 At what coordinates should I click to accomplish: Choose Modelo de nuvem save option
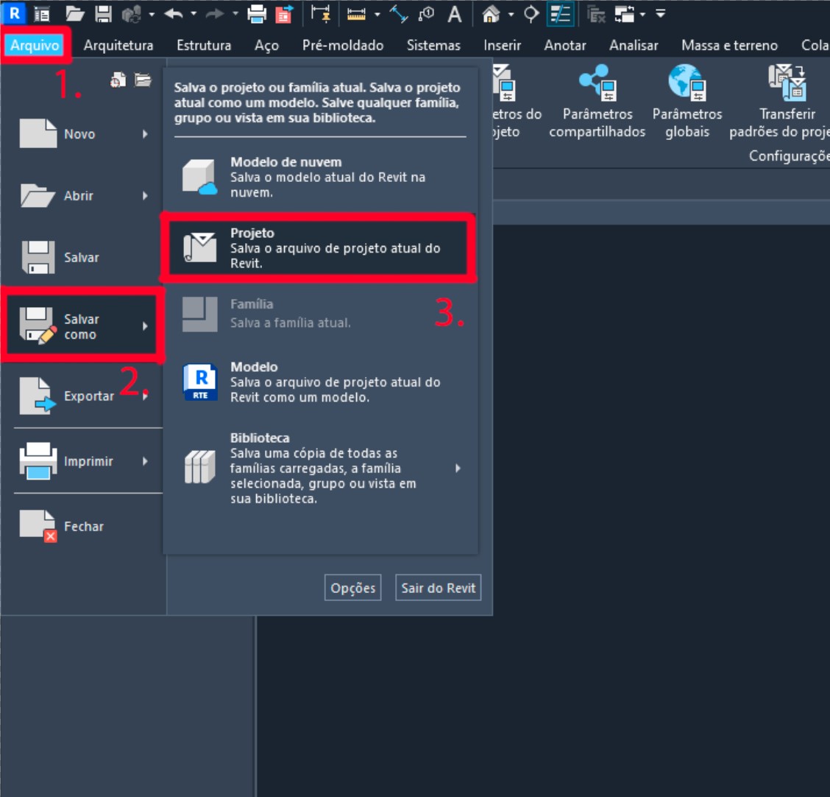coord(320,178)
